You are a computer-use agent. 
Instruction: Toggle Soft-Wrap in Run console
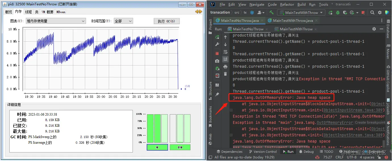click(x=225, y=52)
